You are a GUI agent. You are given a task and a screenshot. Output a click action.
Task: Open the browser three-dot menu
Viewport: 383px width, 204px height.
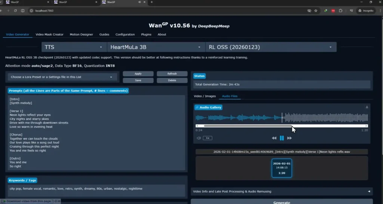pos(380,11)
